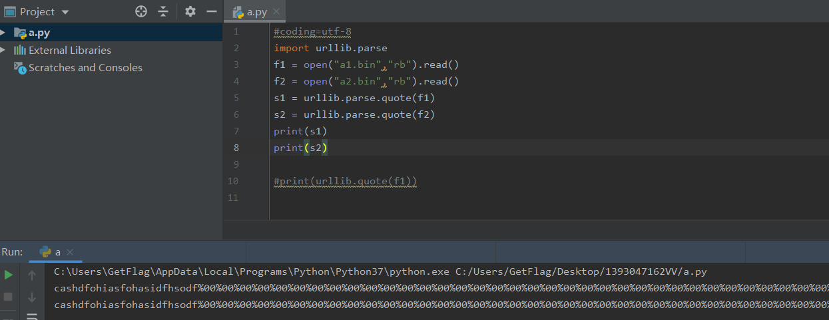Stop the running process
This screenshot has height=320, width=829.
tap(9, 296)
